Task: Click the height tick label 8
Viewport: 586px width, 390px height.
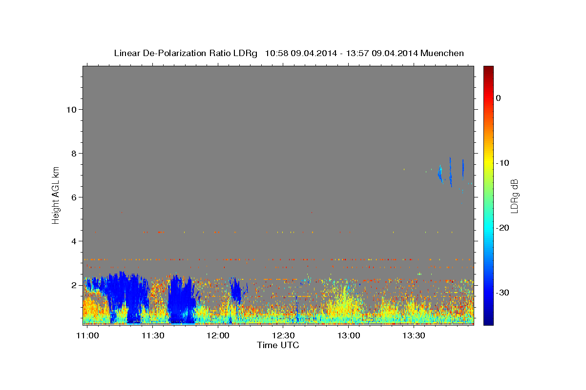Action: [74, 154]
